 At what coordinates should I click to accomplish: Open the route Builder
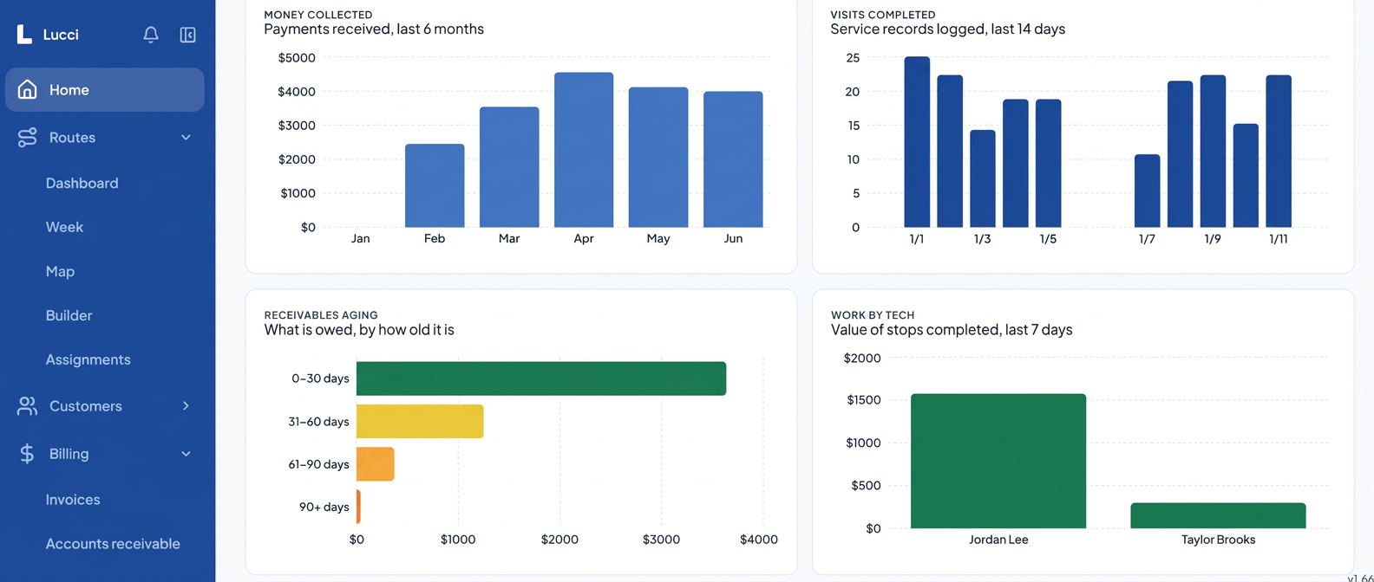pyautogui.click(x=69, y=315)
